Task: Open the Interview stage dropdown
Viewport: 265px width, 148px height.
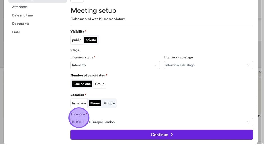Action: tap(112, 65)
